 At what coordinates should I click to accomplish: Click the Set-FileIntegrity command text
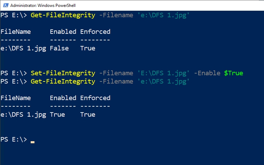[63, 73]
